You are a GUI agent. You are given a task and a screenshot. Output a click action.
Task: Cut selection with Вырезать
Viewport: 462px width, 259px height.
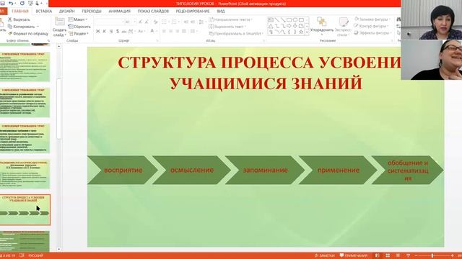19,19
